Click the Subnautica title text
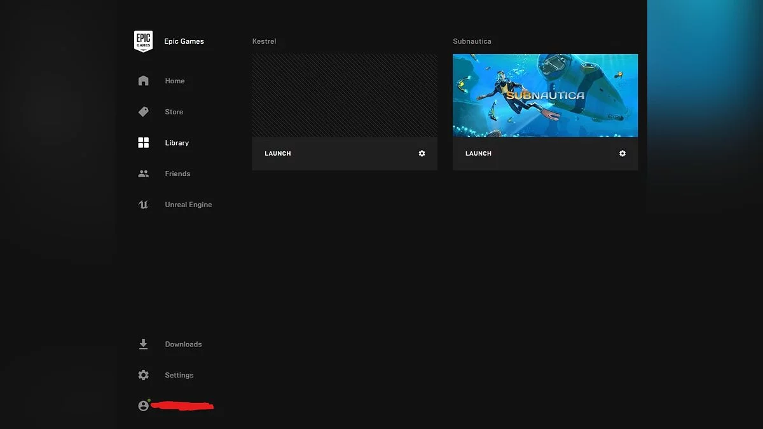Screen dimensions: 763x429 tap(472, 41)
